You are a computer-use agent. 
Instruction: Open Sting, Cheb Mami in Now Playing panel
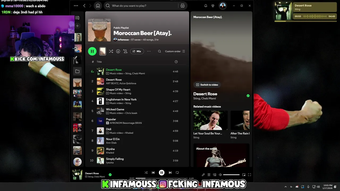pos(205,98)
